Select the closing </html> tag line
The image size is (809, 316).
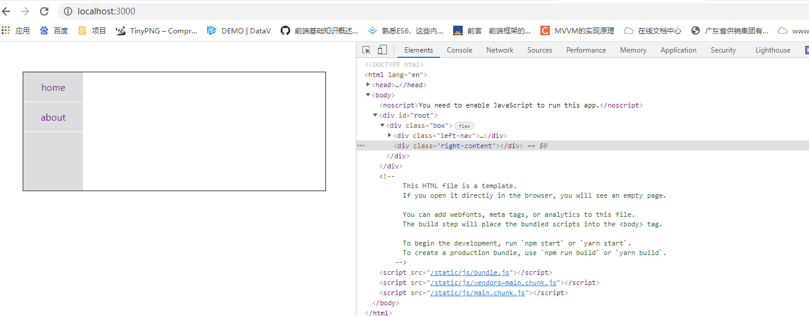378,312
